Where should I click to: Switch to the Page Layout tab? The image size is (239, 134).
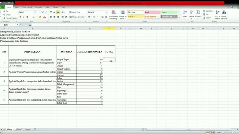(27, 7)
